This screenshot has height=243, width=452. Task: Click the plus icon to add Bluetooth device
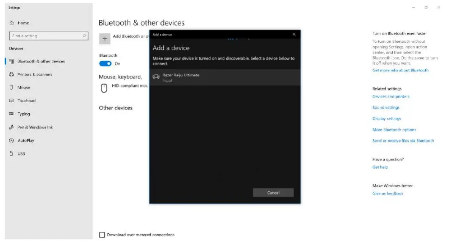[x=105, y=39]
